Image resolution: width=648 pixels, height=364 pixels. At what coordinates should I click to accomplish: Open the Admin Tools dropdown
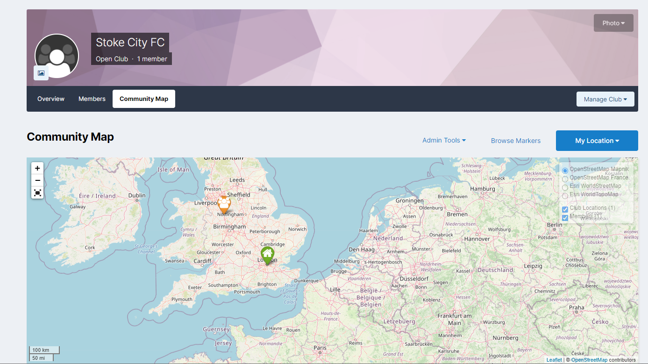444,140
